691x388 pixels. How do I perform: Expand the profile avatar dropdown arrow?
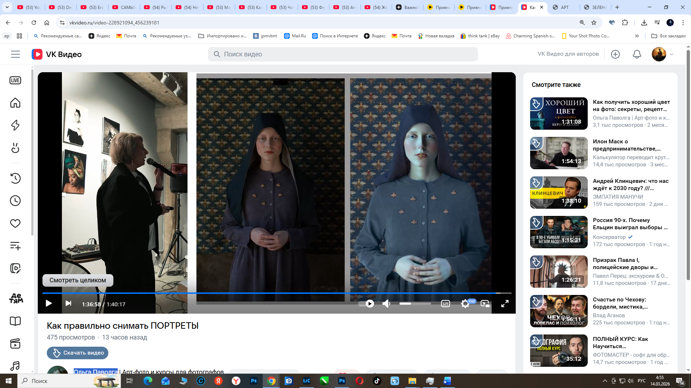pos(672,54)
